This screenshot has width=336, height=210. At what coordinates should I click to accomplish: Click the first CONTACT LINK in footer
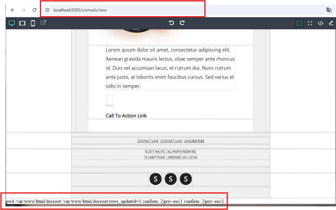pyautogui.click(x=148, y=141)
